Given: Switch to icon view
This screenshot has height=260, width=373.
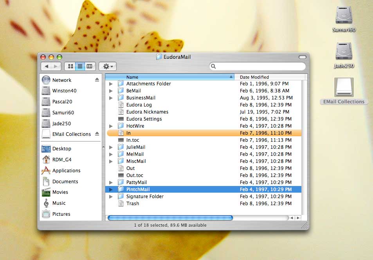Looking at the screenshot, I should pos(70,66).
